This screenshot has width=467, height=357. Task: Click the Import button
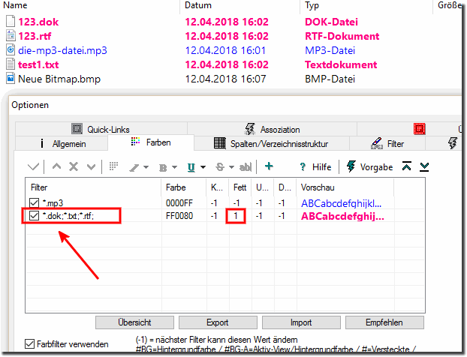tap(301, 322)
